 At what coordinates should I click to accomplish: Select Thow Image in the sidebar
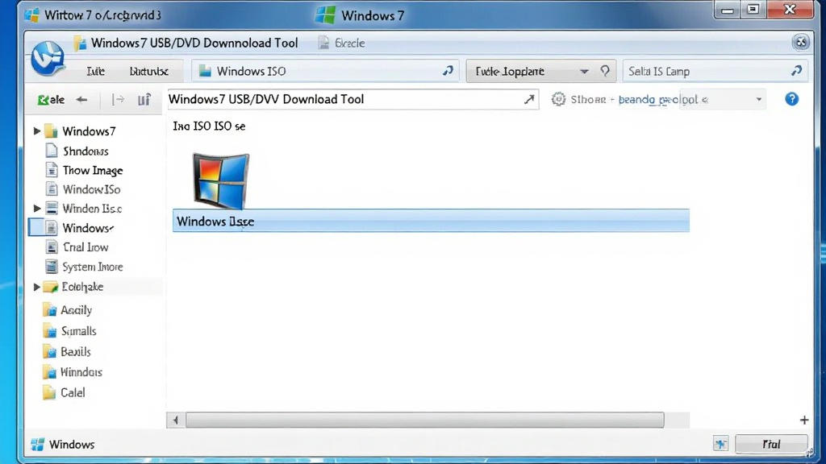click(x=93, y=171)
